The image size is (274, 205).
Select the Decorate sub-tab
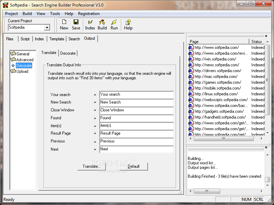pyautogui.click(x=68, y=53)
